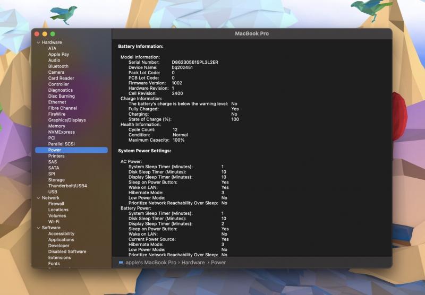Screen dimensions: 425x295
Task: Open the Controller entry
Action: (x=58, y=84)
